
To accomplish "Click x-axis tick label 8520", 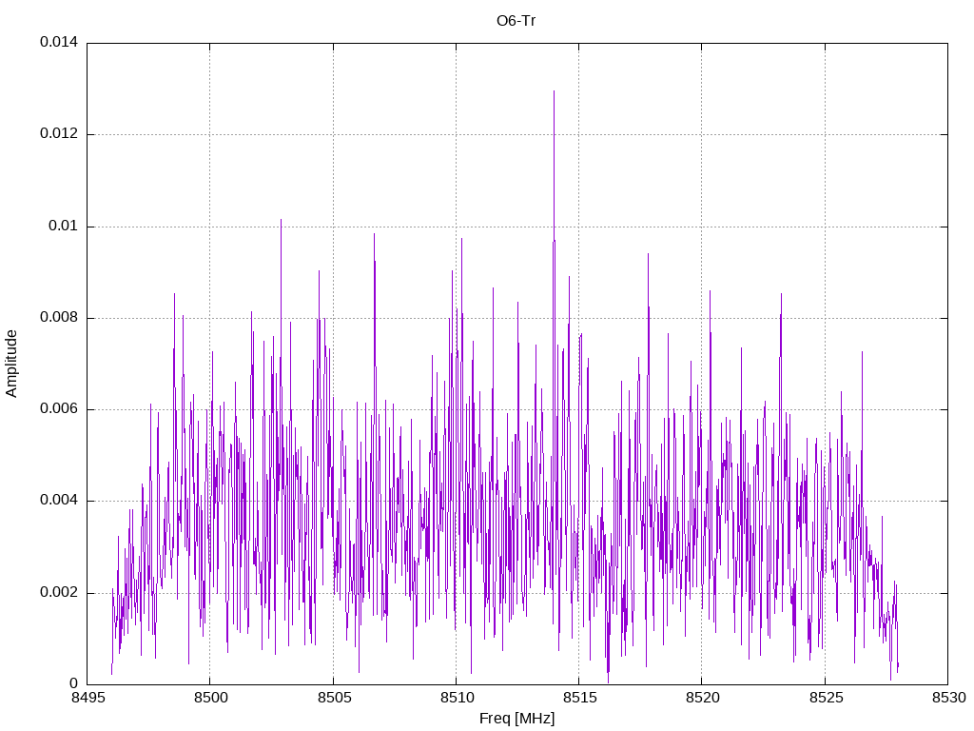I will (703, 698).
